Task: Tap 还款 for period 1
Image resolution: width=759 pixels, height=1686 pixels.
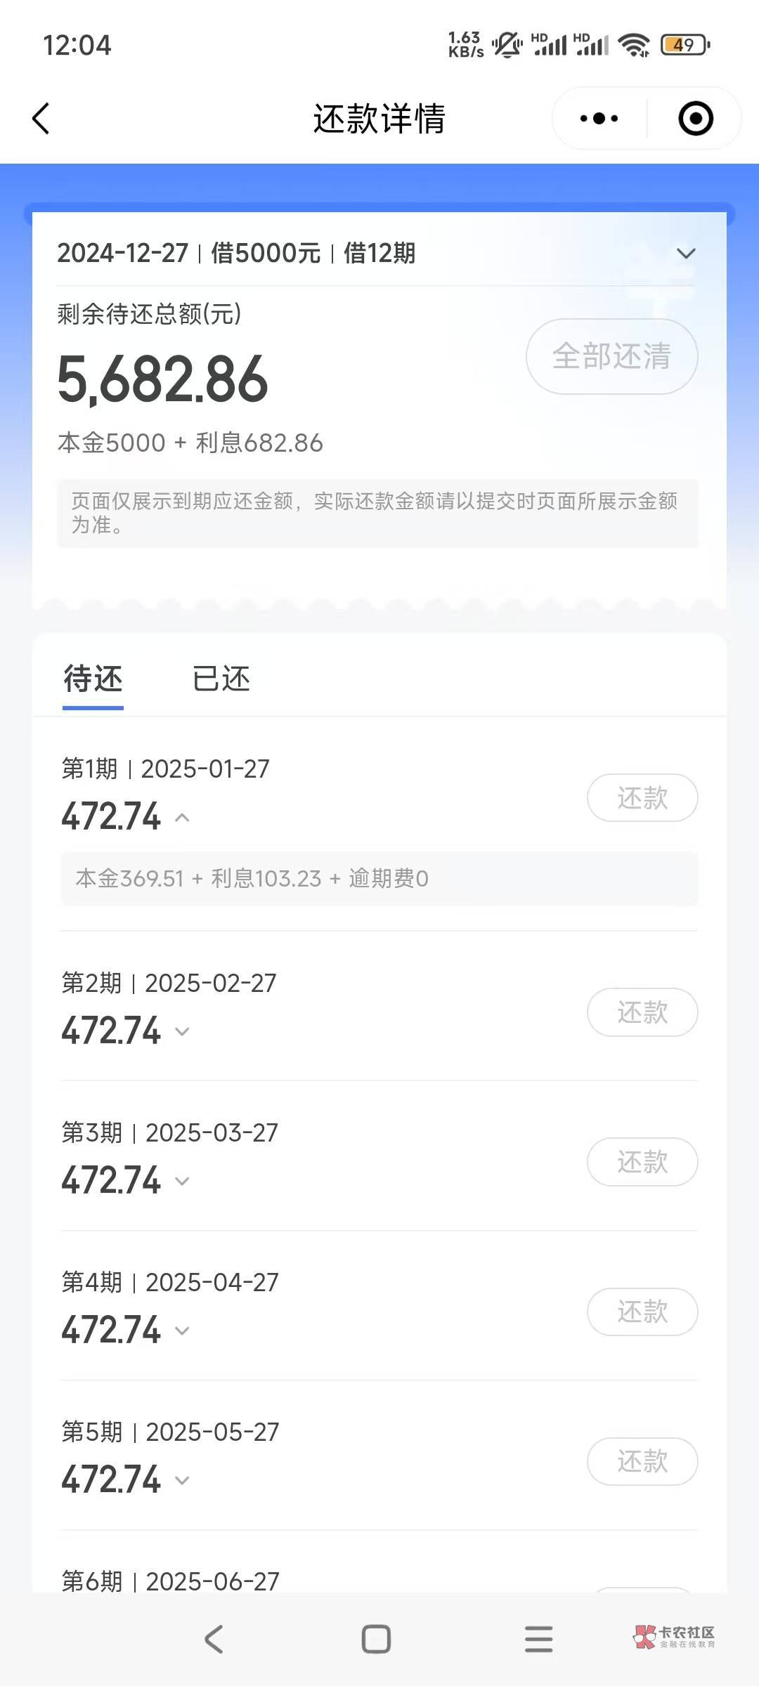Action: click(x=642, y=798)
